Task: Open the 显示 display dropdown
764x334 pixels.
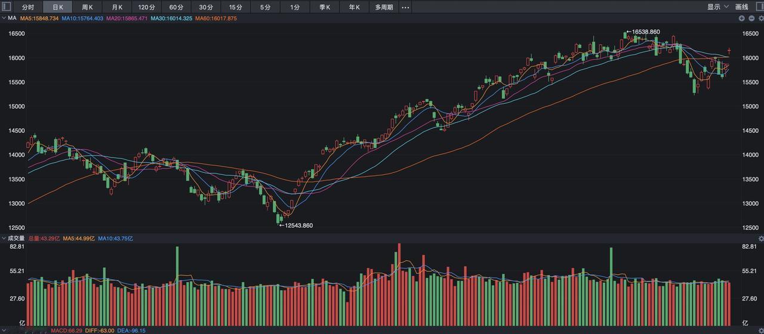Action: [x=718, y=7]
